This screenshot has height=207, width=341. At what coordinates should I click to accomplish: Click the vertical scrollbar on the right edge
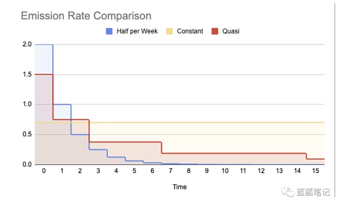coord(335,100)
